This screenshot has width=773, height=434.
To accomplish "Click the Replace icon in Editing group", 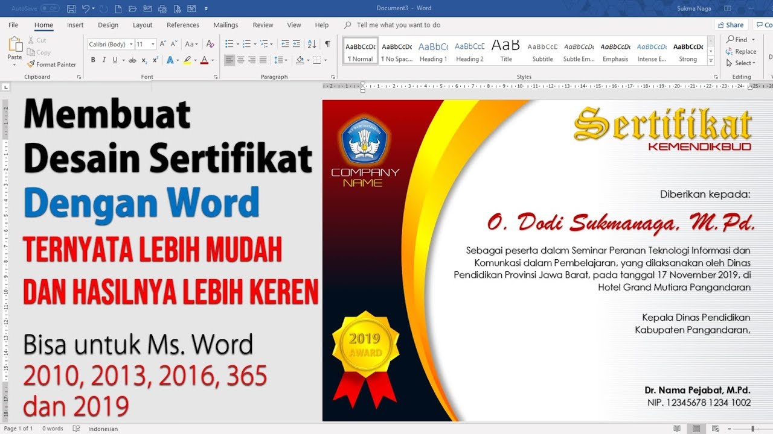I will tap(741, 51).
